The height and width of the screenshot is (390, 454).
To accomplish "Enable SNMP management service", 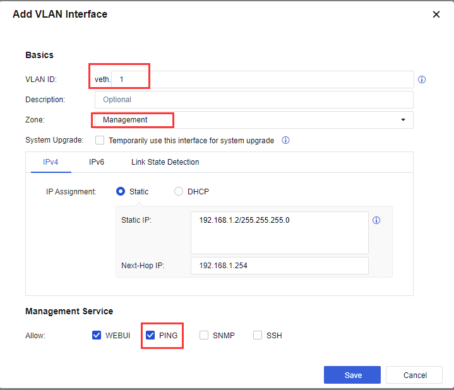I will tap(204, 335).
